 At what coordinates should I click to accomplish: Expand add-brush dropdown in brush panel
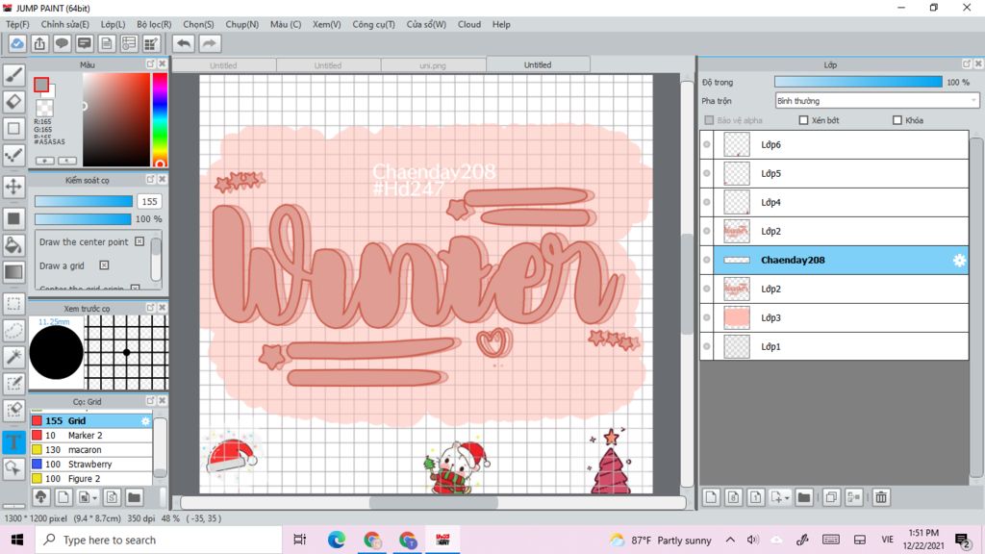[x=95, y=498]
